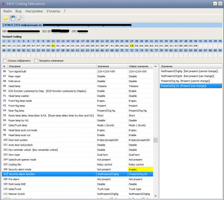
Task: Toggle the 'Показать изменения' checkbox
Action: [x=36, y=61]
